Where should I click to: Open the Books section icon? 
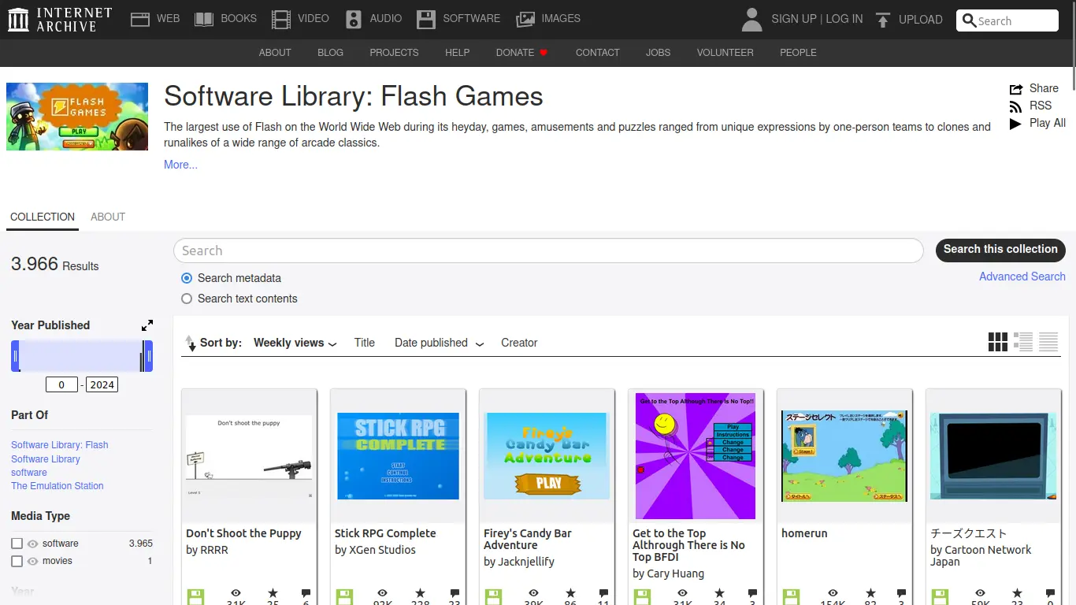204,19
